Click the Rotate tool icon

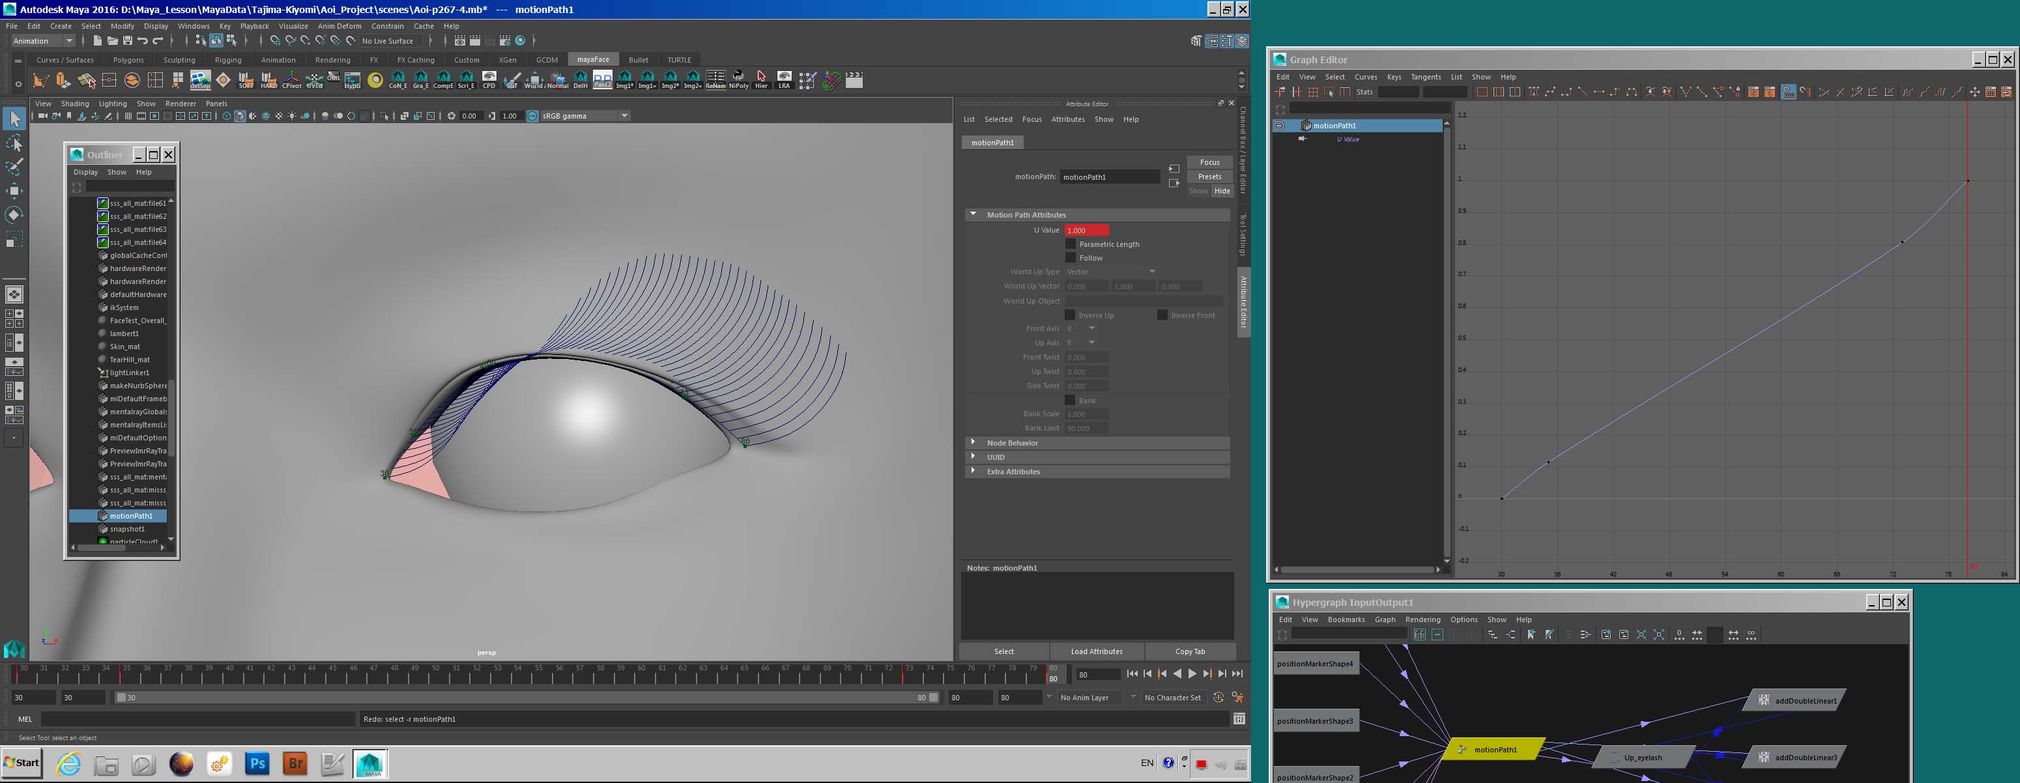(x=14, y=215)
